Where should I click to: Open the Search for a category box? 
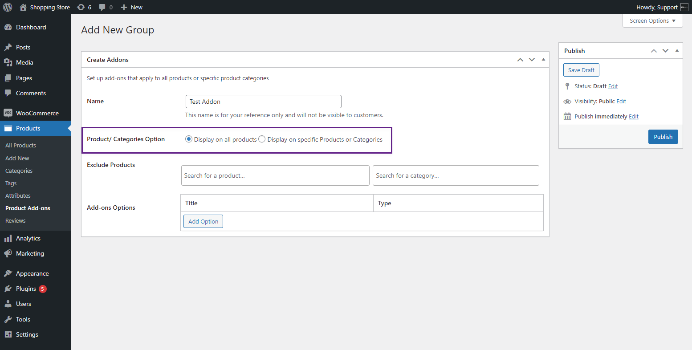click(x=456, y=175)
